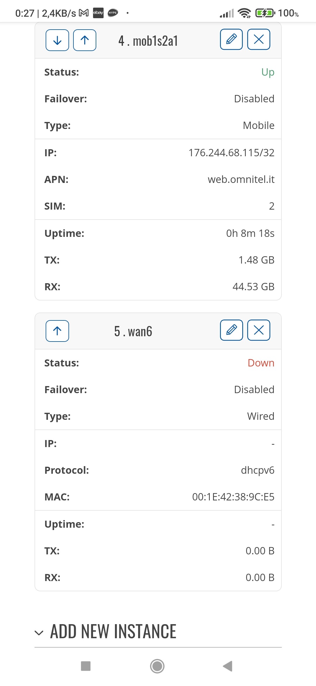Select the 5 . wan6 interface title
This screenshot has width=316, height=686.
coord(133,332)
